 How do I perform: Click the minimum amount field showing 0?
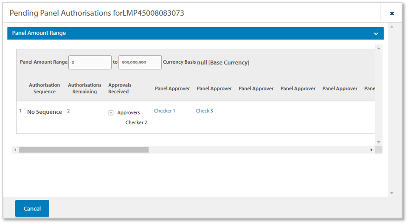click(90, 62)
